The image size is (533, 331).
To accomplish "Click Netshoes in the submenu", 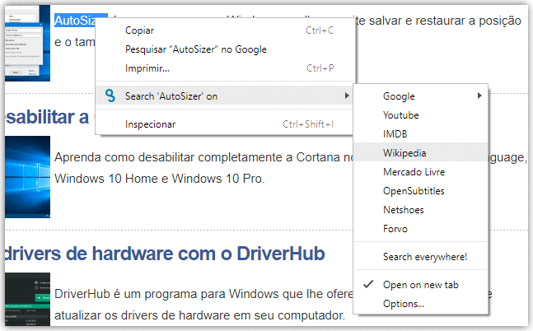I will click(403, 210).
